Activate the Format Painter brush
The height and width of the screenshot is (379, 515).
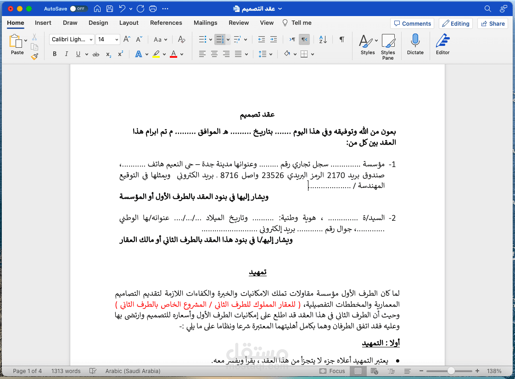click(34, 56)
